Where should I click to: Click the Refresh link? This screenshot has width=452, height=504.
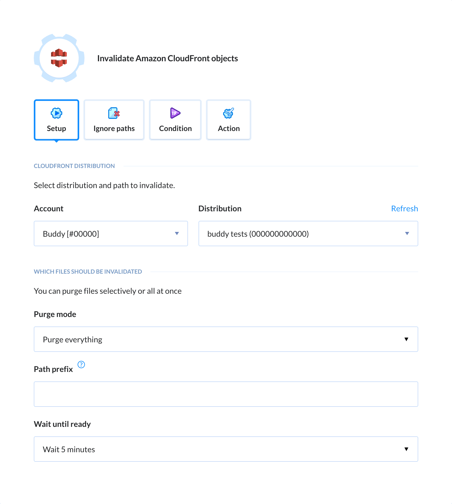[x=404, y=208]
